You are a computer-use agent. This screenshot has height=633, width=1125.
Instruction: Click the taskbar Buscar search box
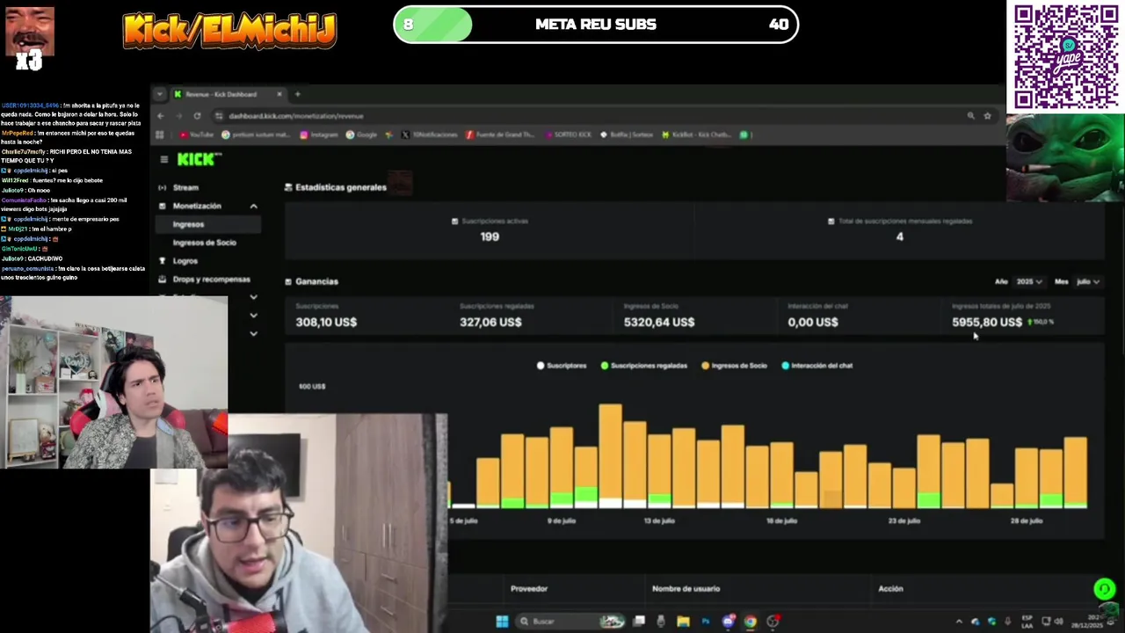click(x=570, y=622)
